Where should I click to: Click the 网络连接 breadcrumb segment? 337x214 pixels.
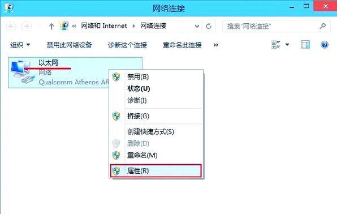tap(153, 26)
